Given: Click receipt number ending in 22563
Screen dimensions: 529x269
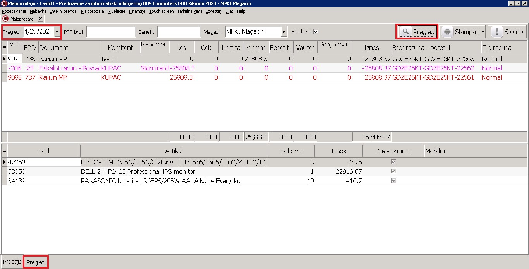Looking at the screenshot, I should (436, 59).
